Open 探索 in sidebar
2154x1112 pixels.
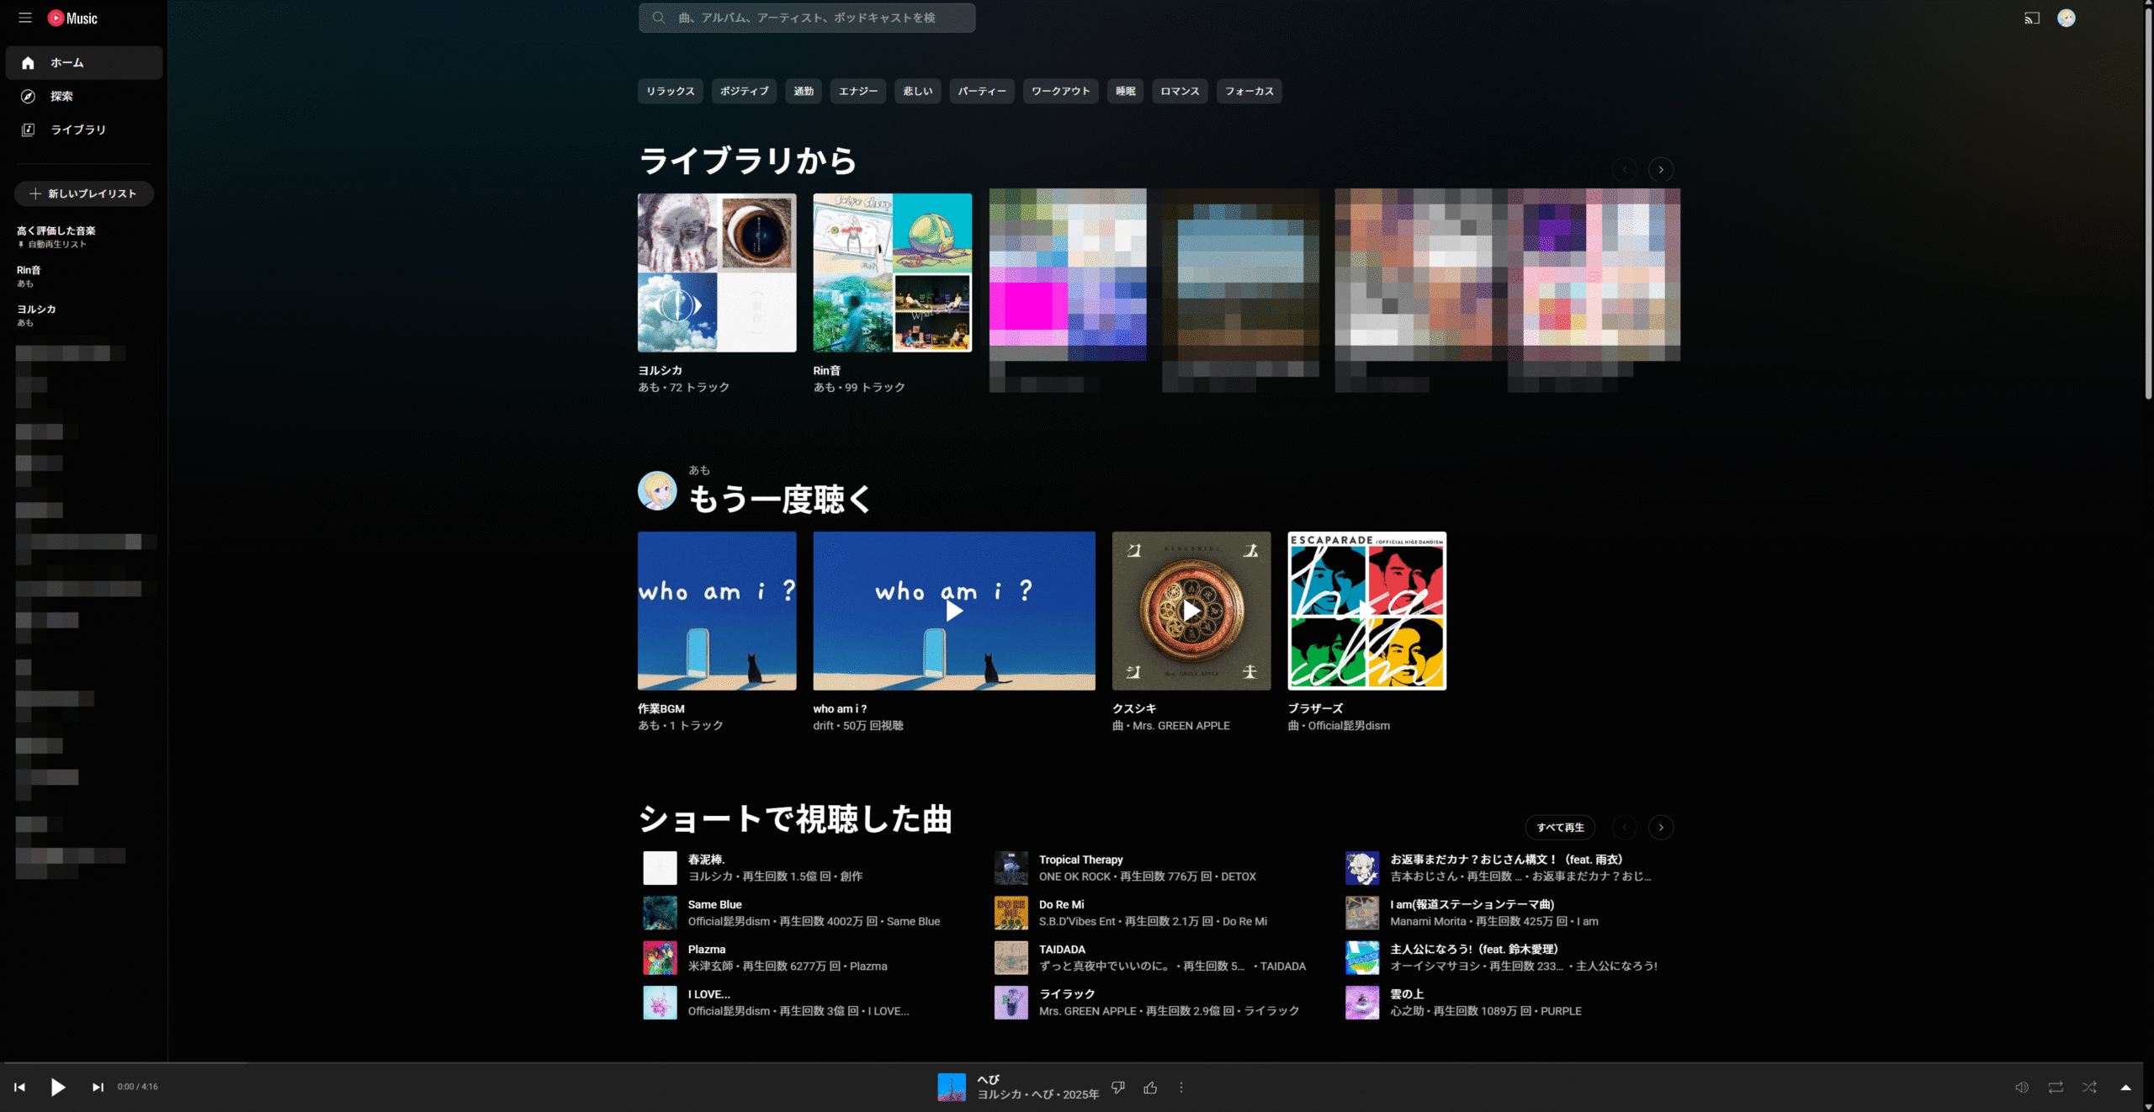(84, 96)
